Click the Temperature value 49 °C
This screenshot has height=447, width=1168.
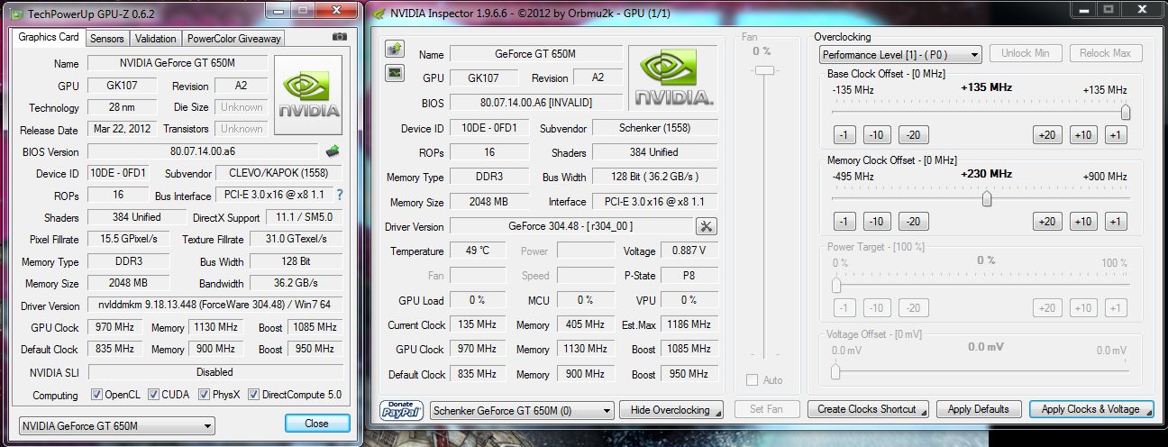tap(478, 251)
